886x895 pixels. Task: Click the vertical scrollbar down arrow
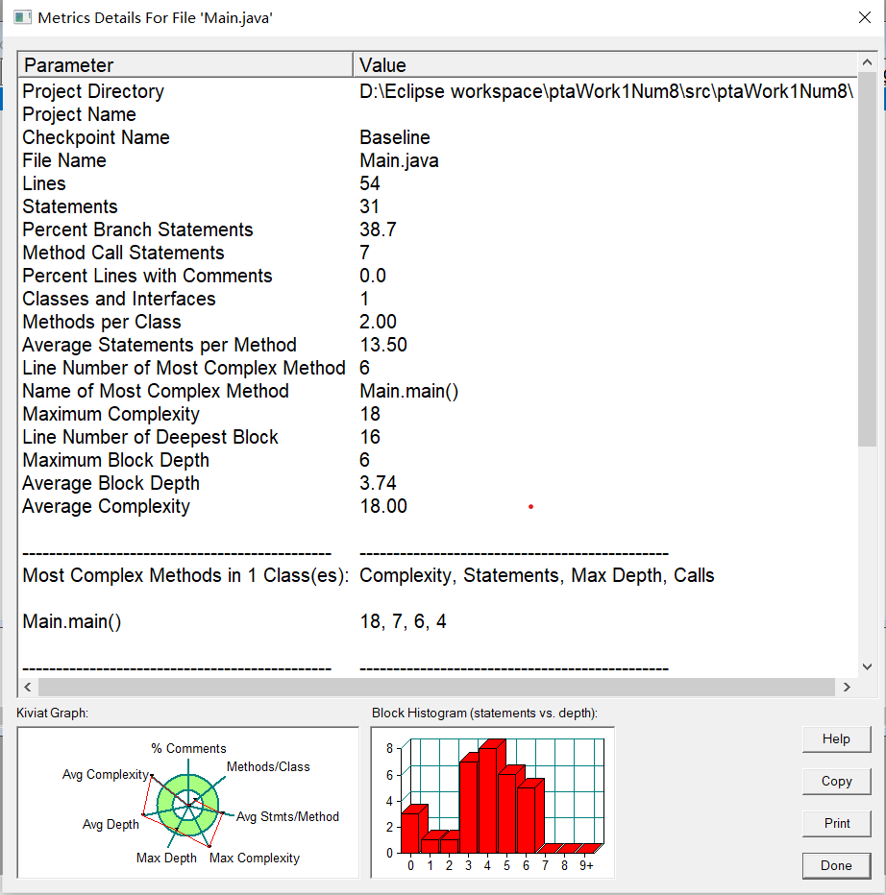pyautogui.click(x=867, y=666)
